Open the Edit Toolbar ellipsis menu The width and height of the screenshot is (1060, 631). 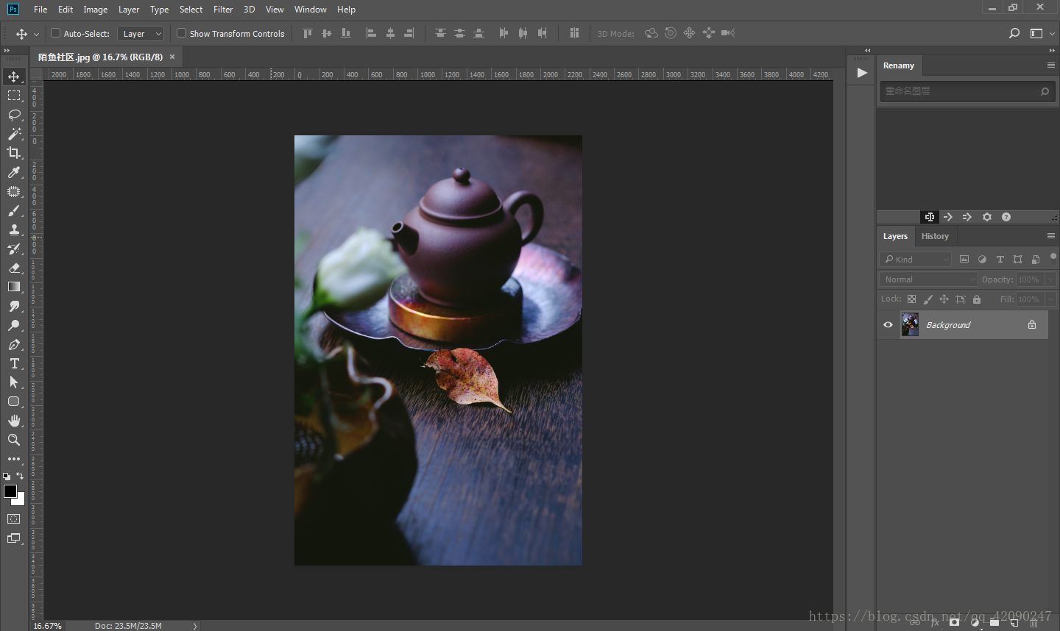pos(14,459)
